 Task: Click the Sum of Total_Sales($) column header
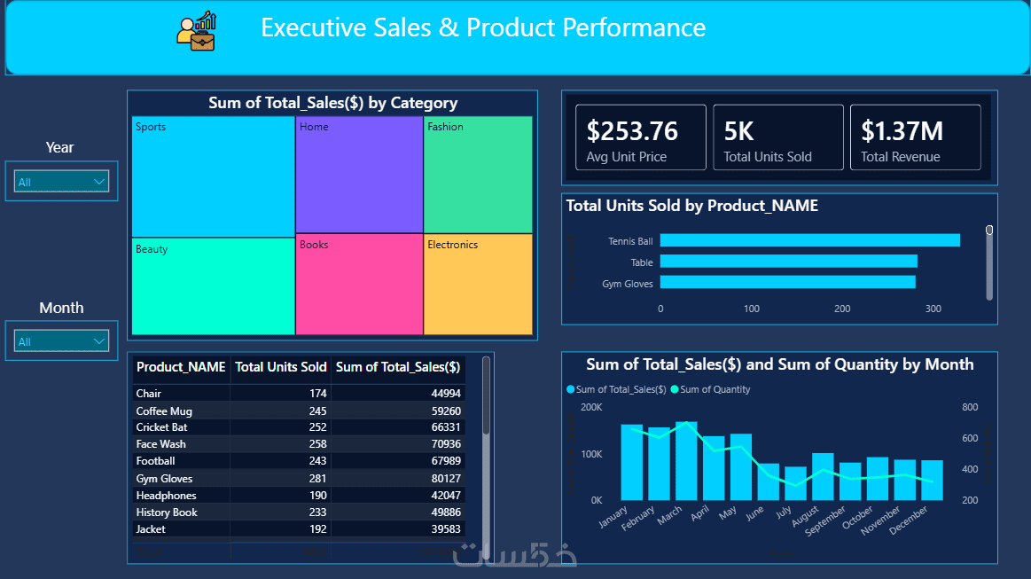(x=398, y=367)
